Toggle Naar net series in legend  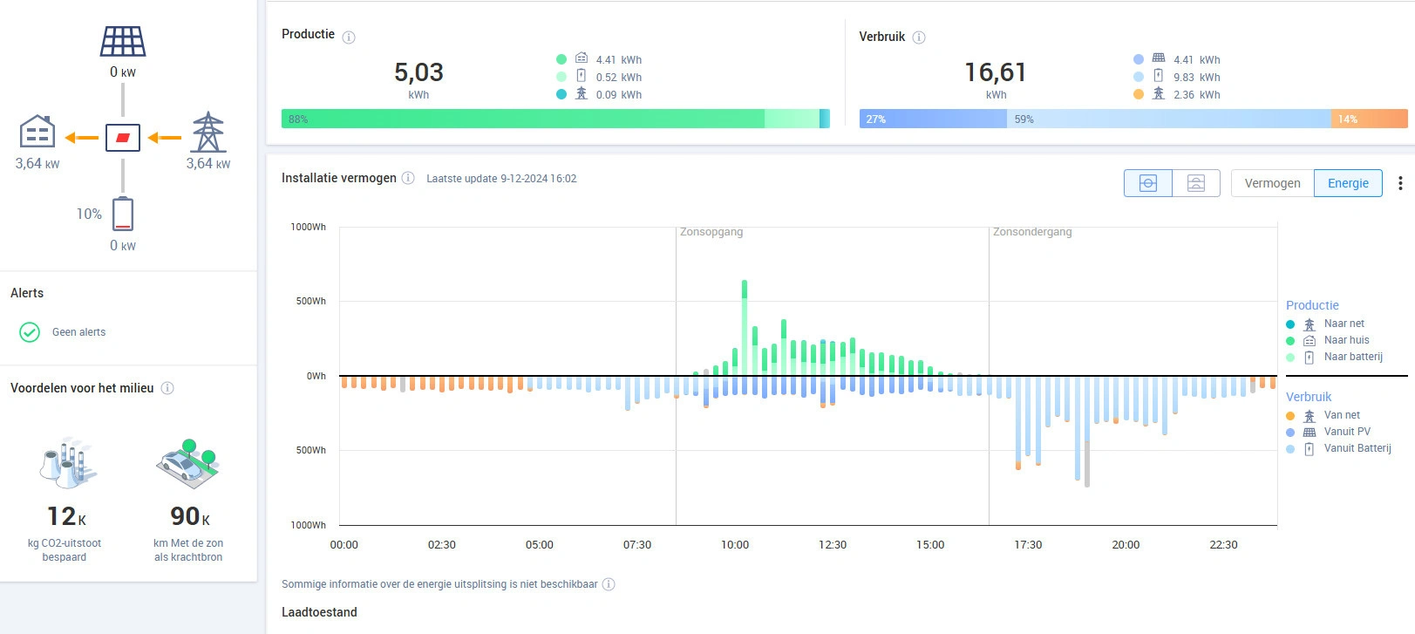point(1325,324)
